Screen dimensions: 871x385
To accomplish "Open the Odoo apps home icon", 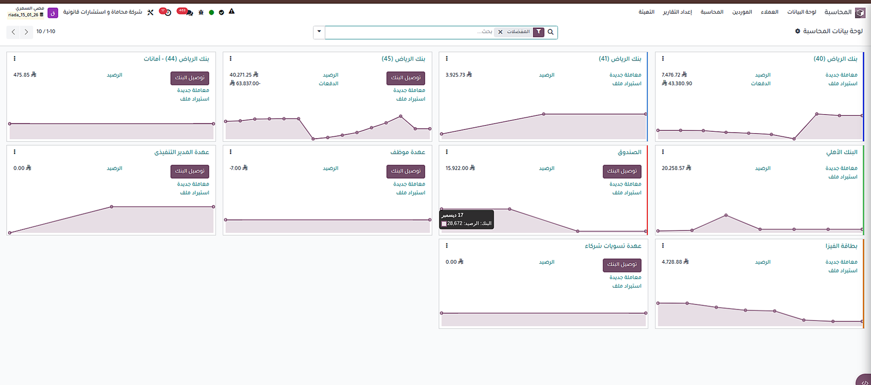I will pyautogui.click(x=860, y=13).
